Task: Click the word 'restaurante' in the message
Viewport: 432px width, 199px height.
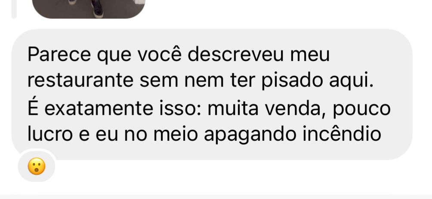Action: pyautogui.click(x=80, y=80)
